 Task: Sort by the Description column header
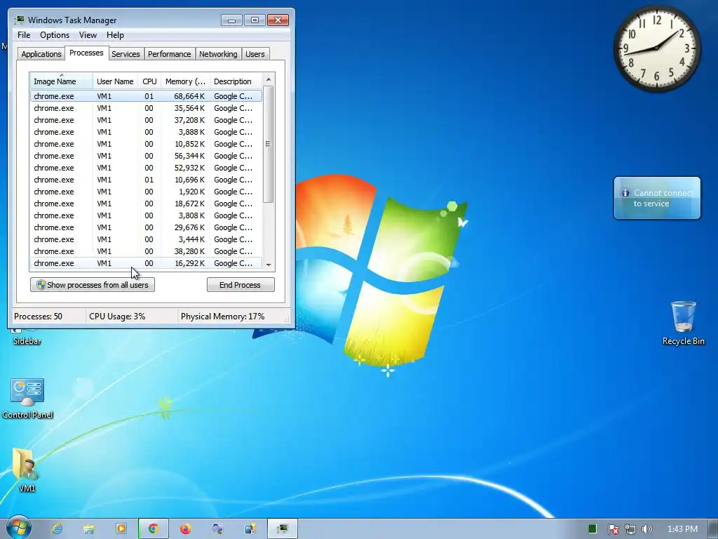click(x=236, y=81)
